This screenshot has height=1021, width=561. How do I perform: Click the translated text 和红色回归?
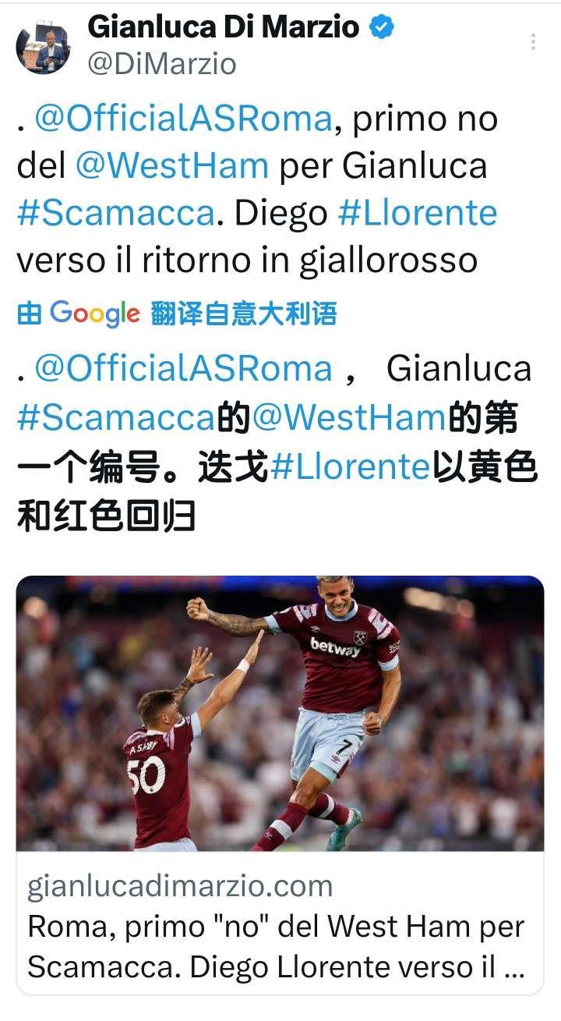[x=106, y=517]
